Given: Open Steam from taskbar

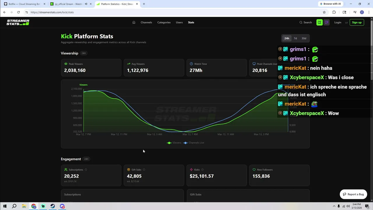Looking at the screenshot, I should 52,206.
